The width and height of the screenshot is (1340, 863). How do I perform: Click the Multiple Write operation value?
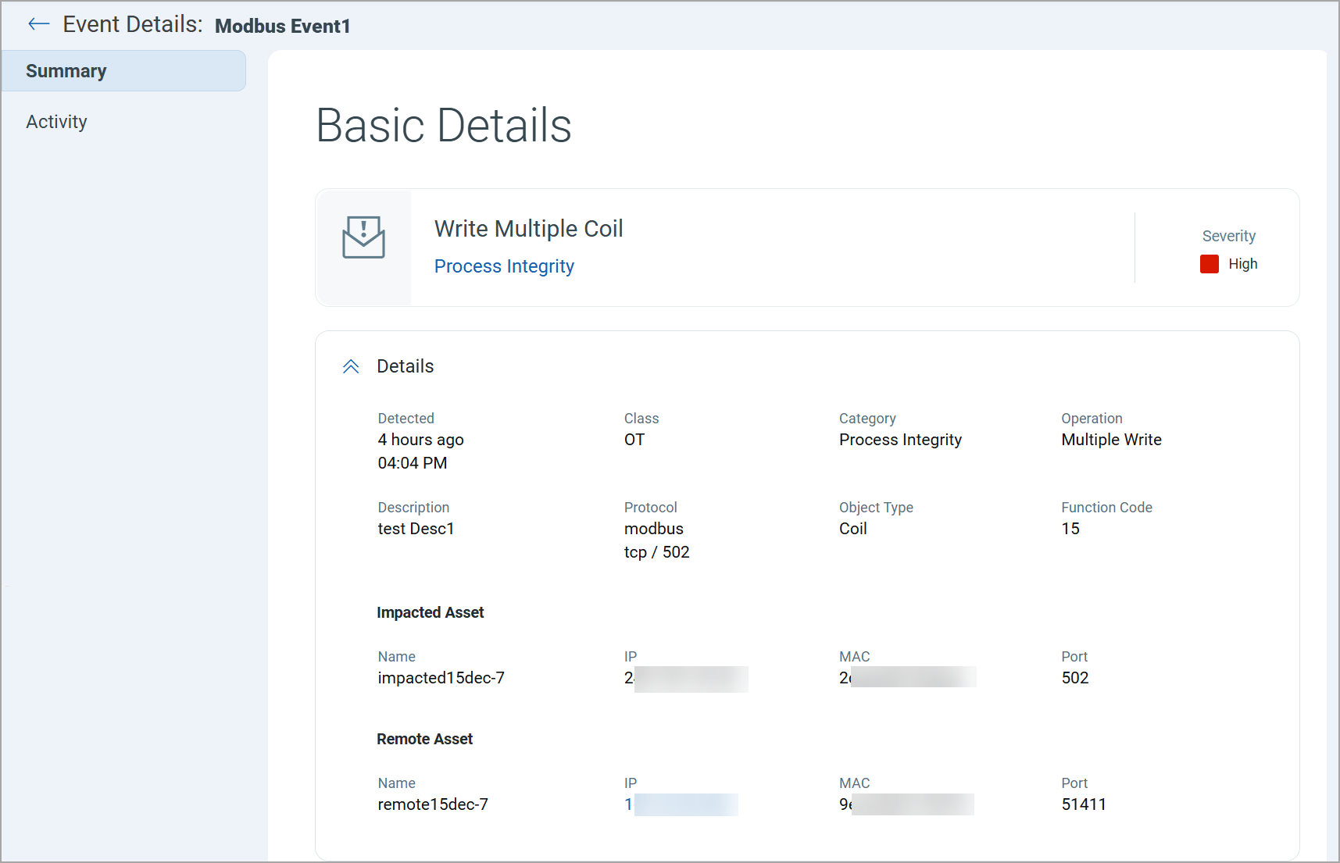tap(1111, 440)
